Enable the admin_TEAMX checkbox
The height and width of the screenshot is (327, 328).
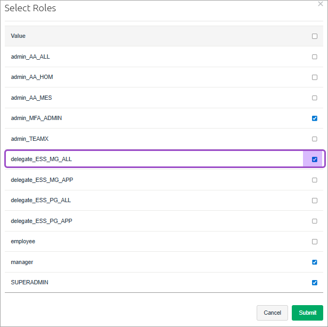[x=315, y=139]
